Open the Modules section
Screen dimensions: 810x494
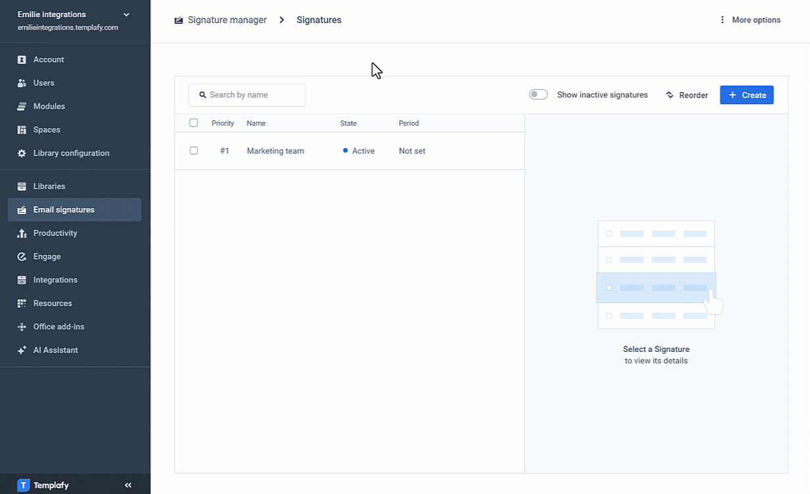tap(22, 106)
